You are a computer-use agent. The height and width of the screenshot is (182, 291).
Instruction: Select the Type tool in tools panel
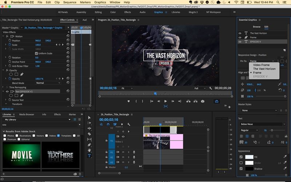[89, 156]
